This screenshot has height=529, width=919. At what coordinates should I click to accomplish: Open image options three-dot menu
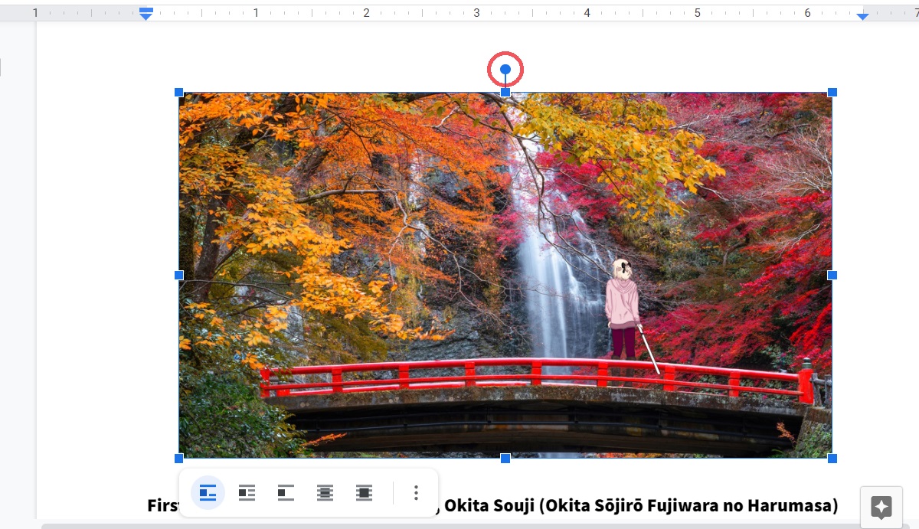pos(416,493)
